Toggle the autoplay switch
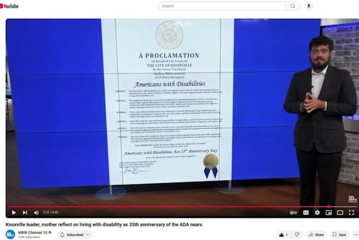The width and height of the screenshot is (359, 240). coord(293,213)
